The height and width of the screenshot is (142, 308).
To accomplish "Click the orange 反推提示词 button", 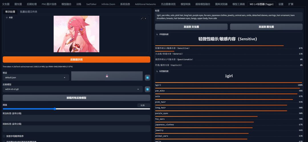I will pyautogui.click(x=76, y=60).
